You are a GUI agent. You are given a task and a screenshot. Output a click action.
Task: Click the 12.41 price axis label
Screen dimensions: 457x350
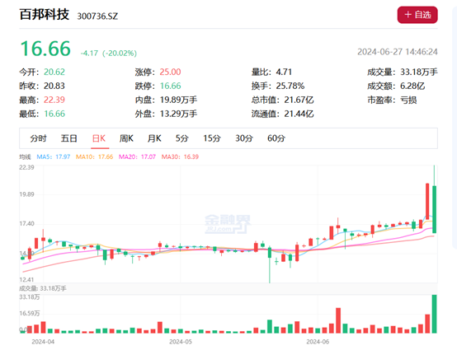tap(26, 280)
